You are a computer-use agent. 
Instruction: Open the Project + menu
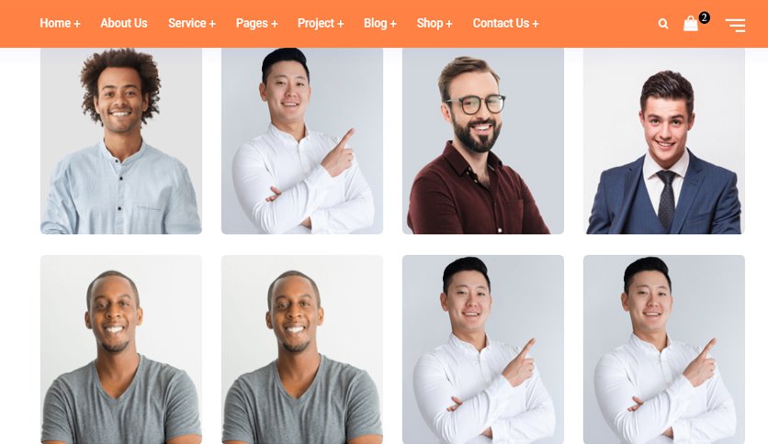[321, 24]
